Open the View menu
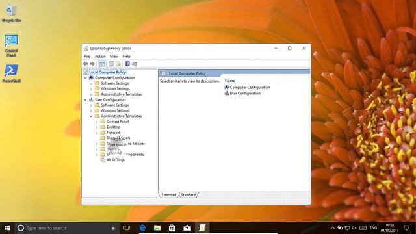416x234 pixels. pyautogui.click(x=114, y=57)
